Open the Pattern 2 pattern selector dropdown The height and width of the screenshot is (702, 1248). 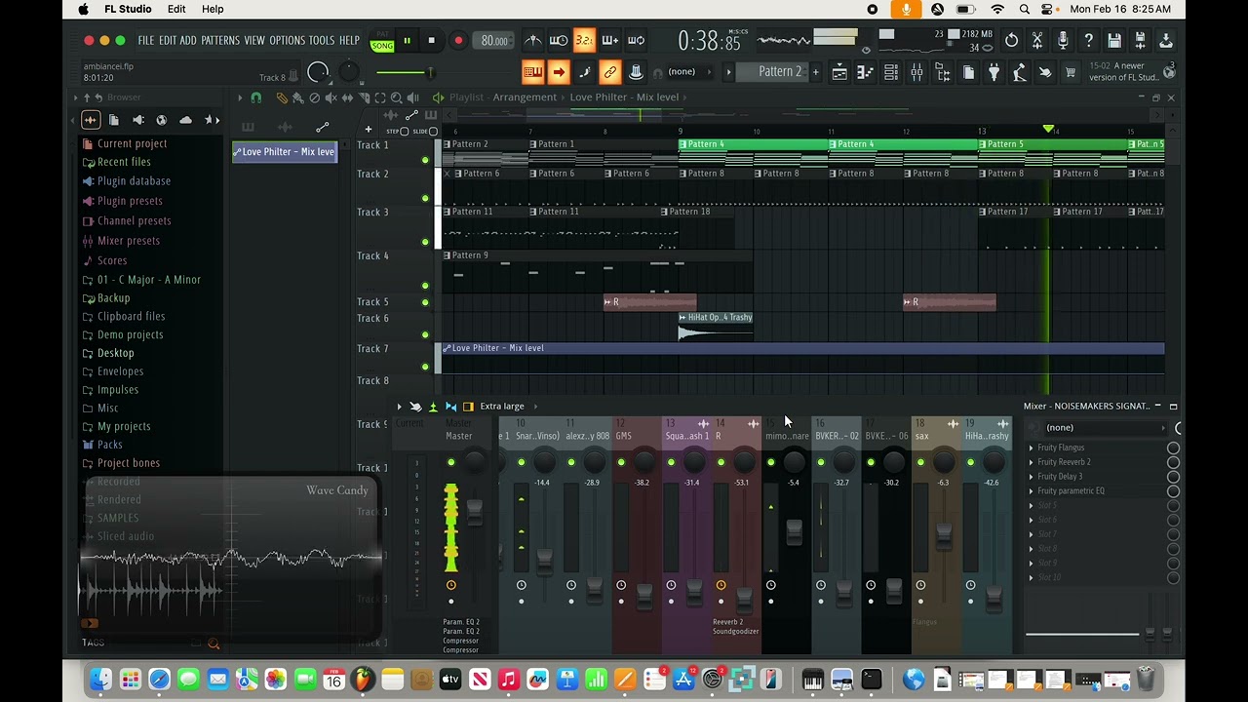click(x=781, y=72)
